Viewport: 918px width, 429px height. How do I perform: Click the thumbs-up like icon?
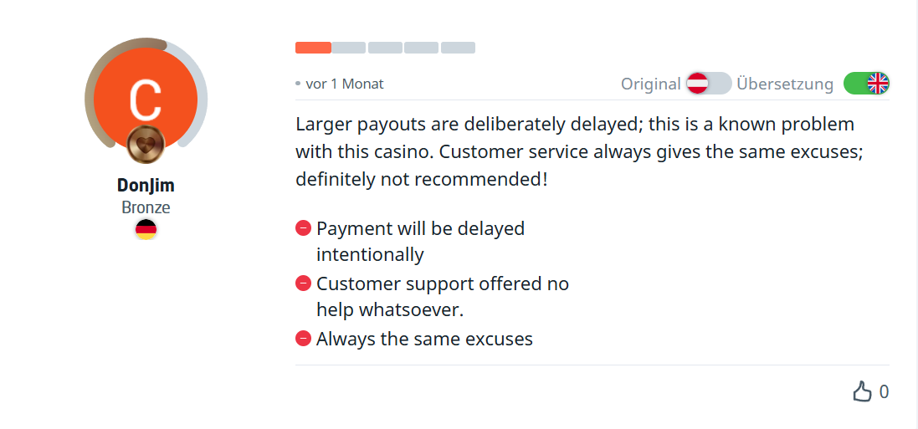pos(862,391)
